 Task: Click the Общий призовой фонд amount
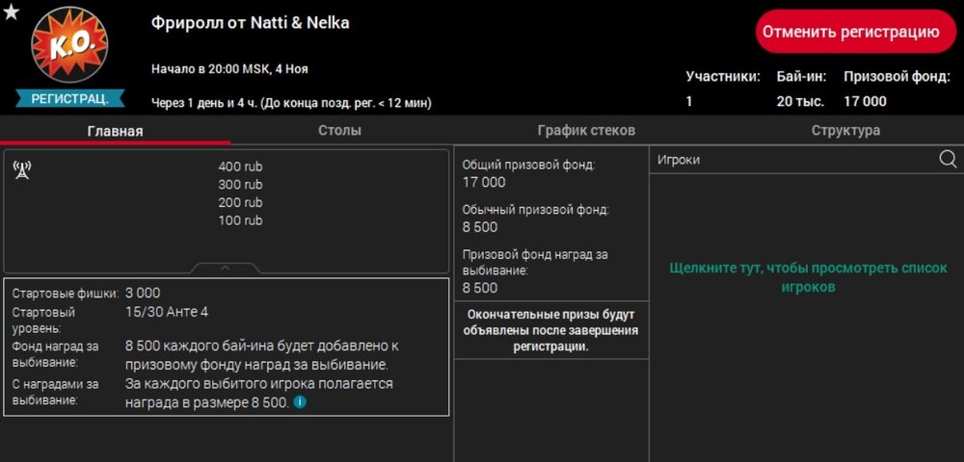[484, 182]
